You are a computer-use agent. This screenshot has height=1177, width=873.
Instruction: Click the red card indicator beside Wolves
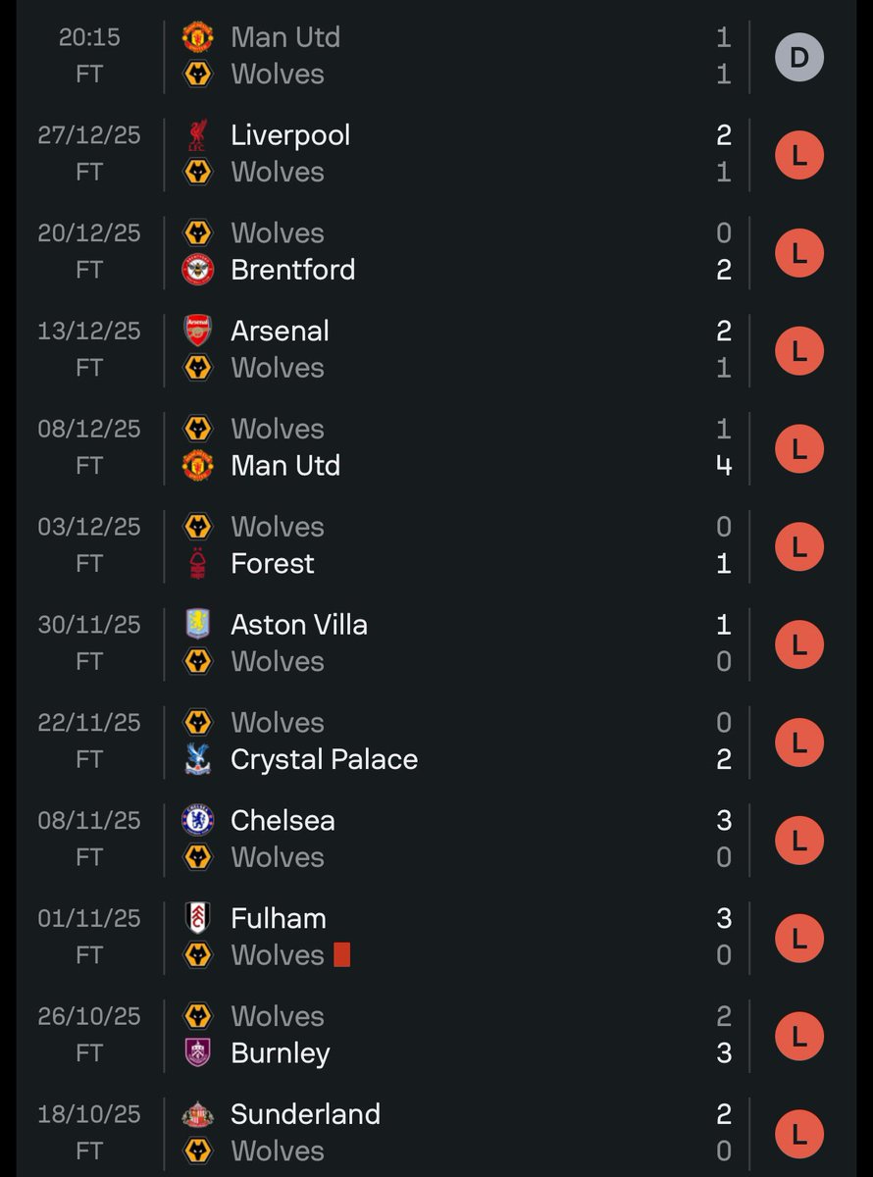341,955
